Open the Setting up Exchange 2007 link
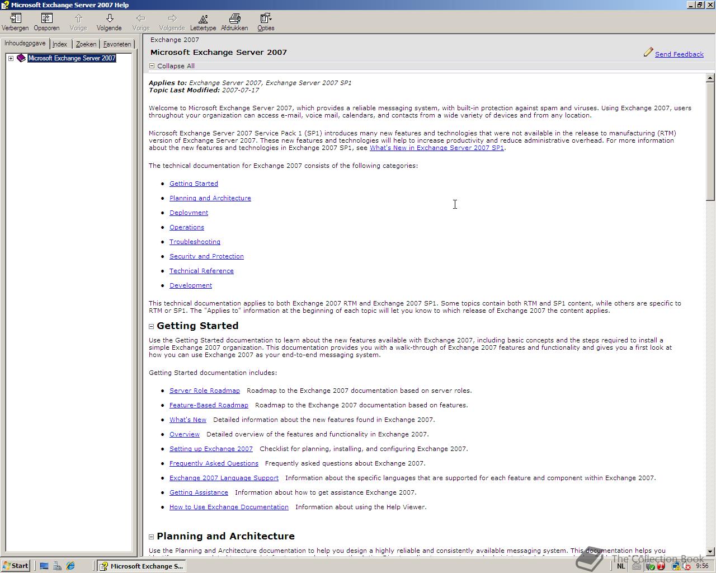 pyautogui.click(x=211, y=449)
